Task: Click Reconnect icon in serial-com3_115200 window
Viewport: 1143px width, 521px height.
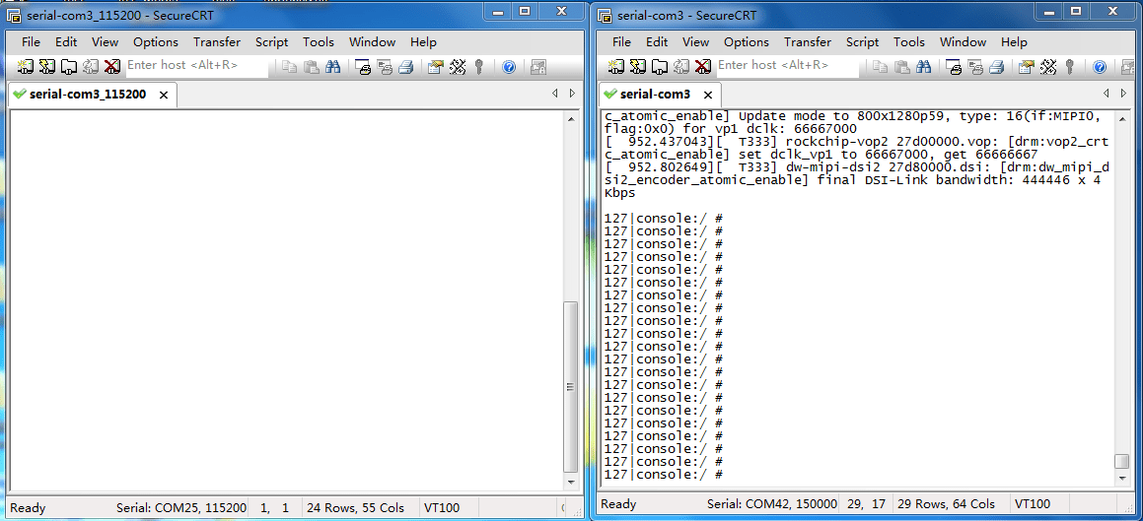Action: 91,67
